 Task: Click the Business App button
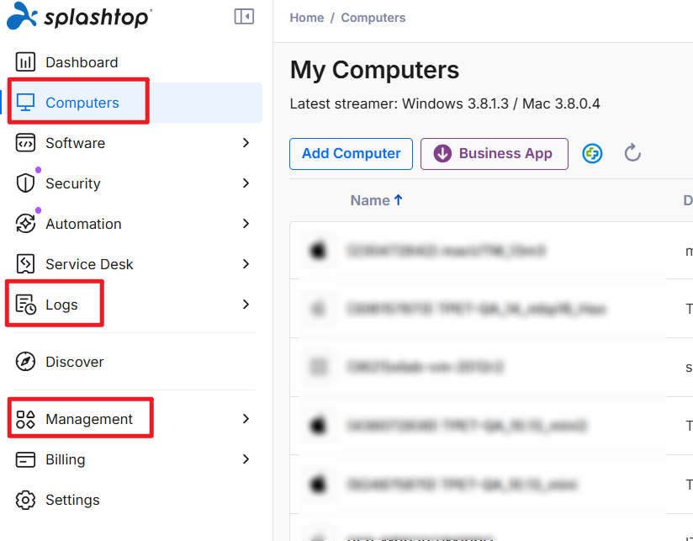[495, 154]
